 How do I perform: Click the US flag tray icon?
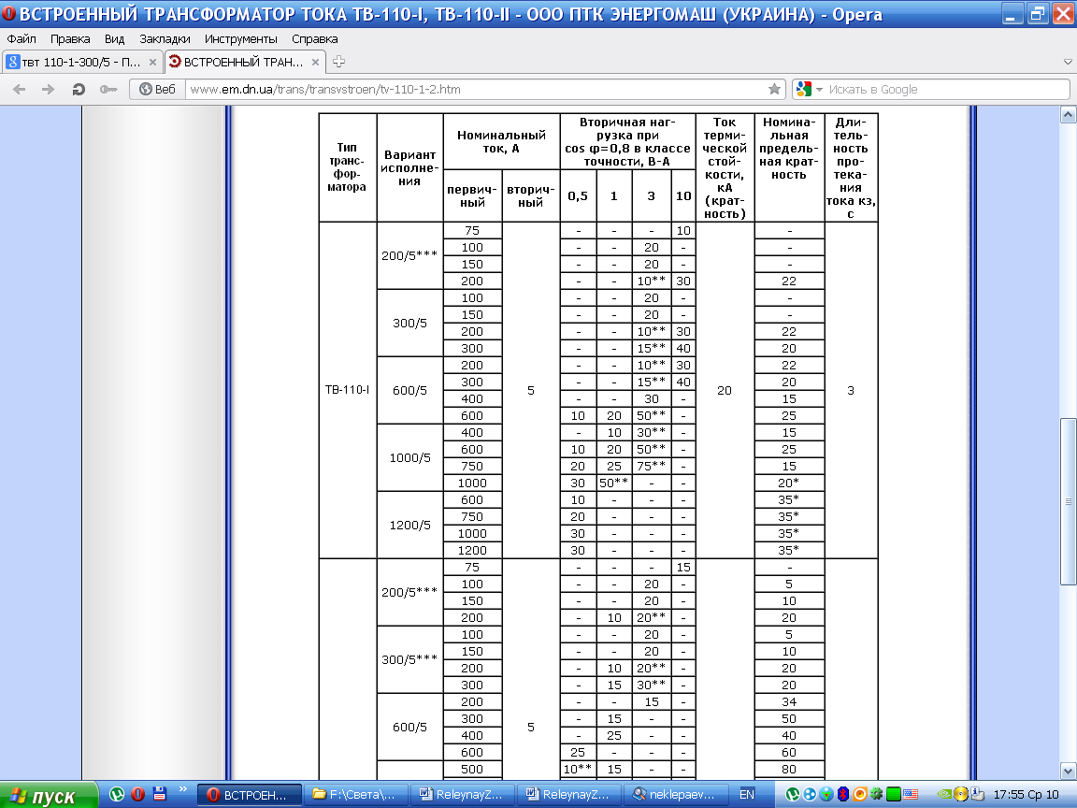click(911, 794)
